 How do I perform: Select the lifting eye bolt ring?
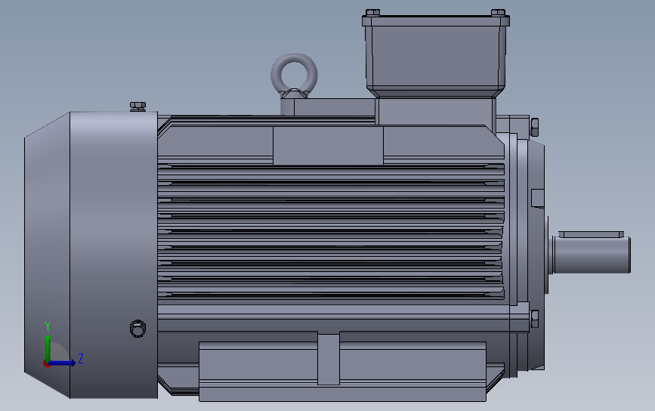[294, 74]
